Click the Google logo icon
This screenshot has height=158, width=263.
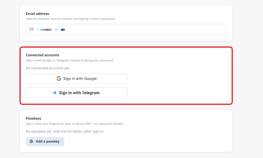tap(59, 78)
